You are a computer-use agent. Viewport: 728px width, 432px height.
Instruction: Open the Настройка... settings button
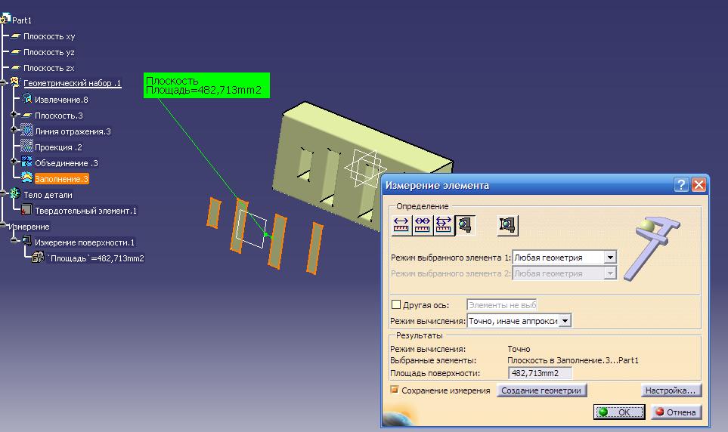[x=671, y=390]
